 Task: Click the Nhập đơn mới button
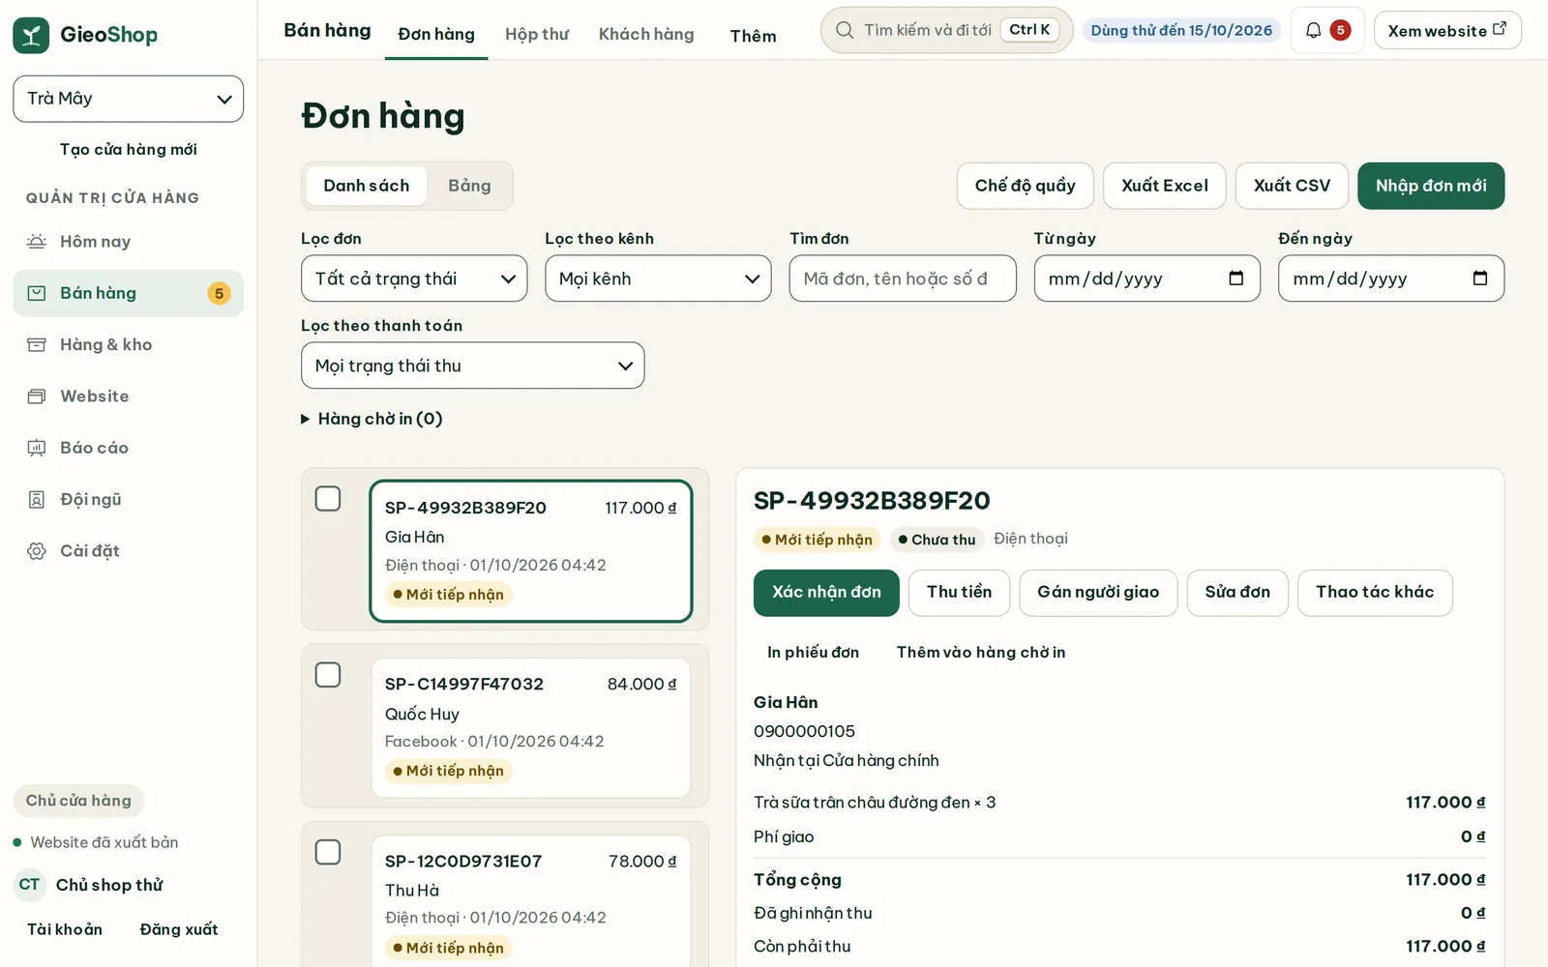click(1431, 186)
